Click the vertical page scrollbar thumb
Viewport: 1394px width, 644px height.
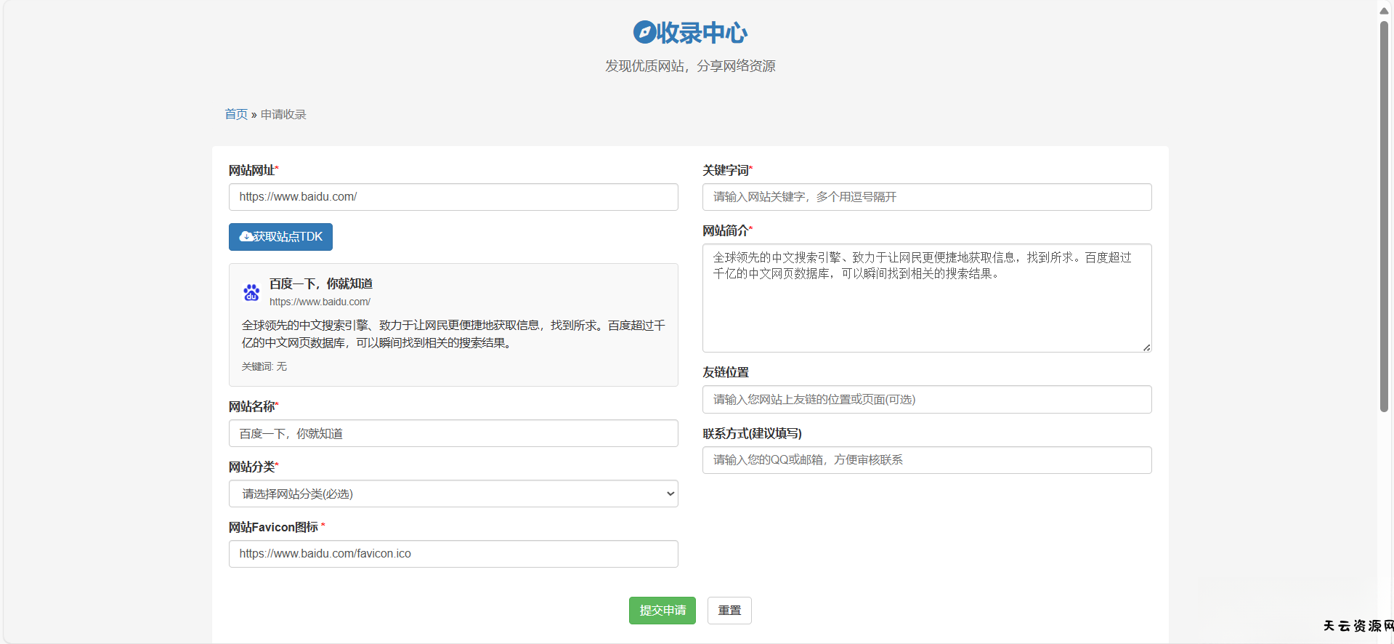point(1384,218)
